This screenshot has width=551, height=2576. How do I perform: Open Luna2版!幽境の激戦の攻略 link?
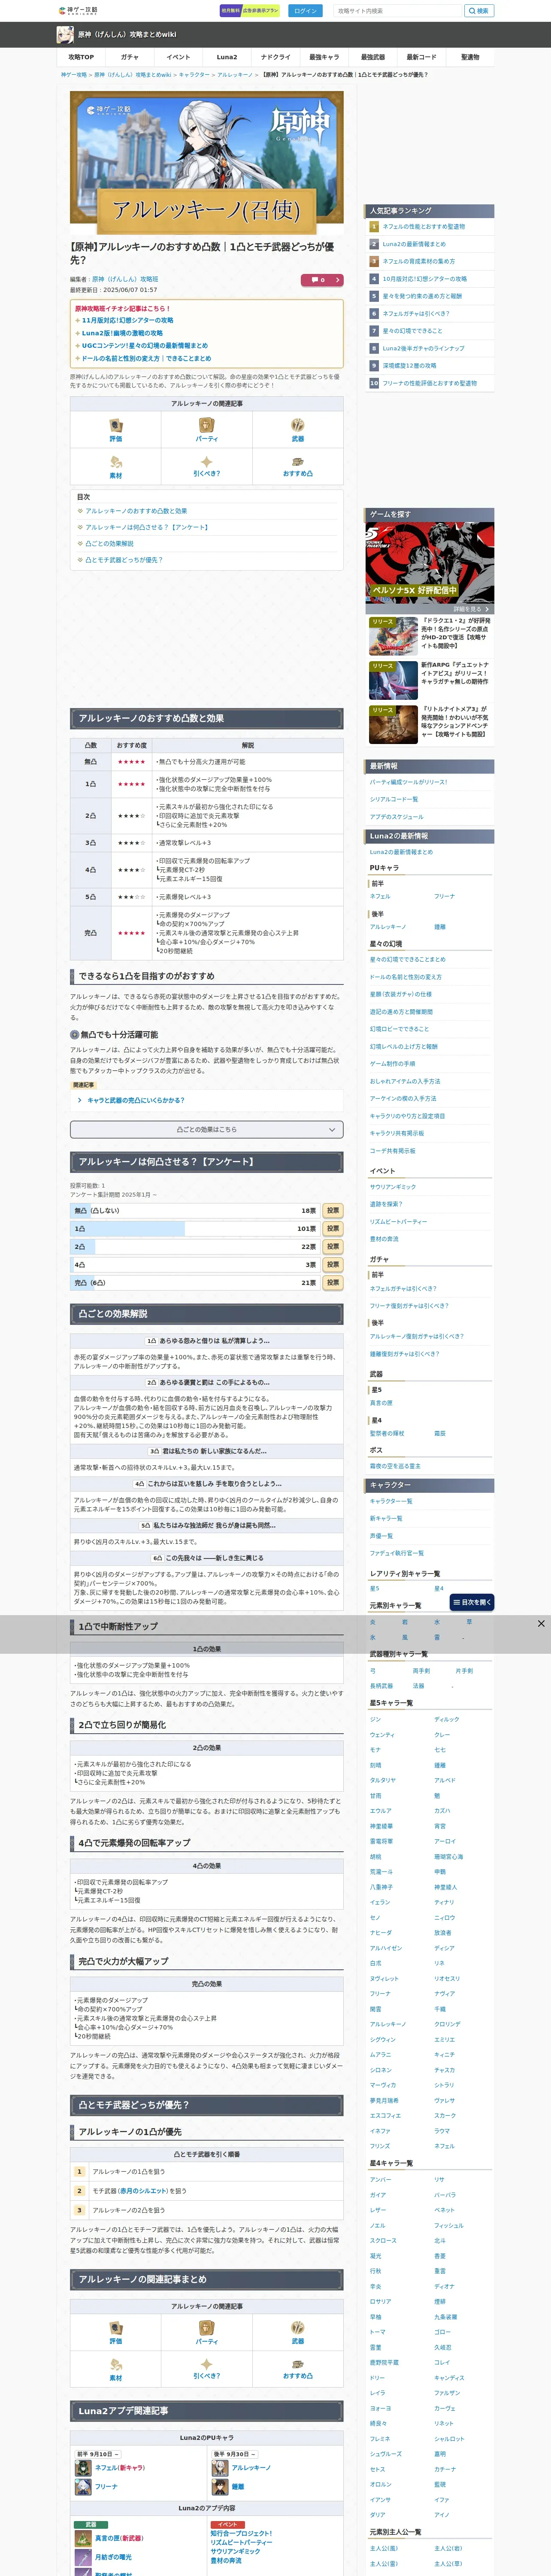tap(122, 333)
